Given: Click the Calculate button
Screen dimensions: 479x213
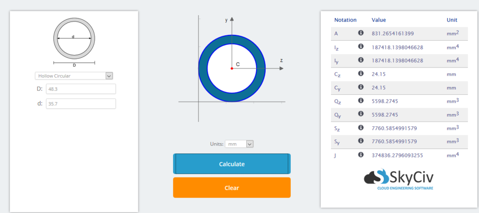Looking at the screenshot, I should pyautogui.click(x=232, y=164).
